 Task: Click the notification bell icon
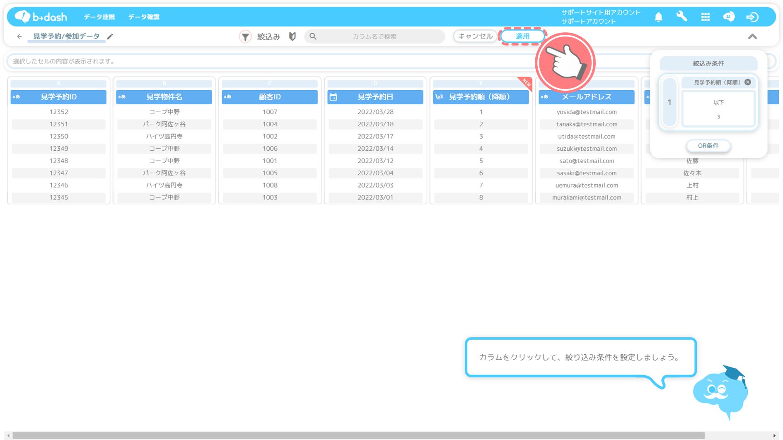(x=658, y=17)
